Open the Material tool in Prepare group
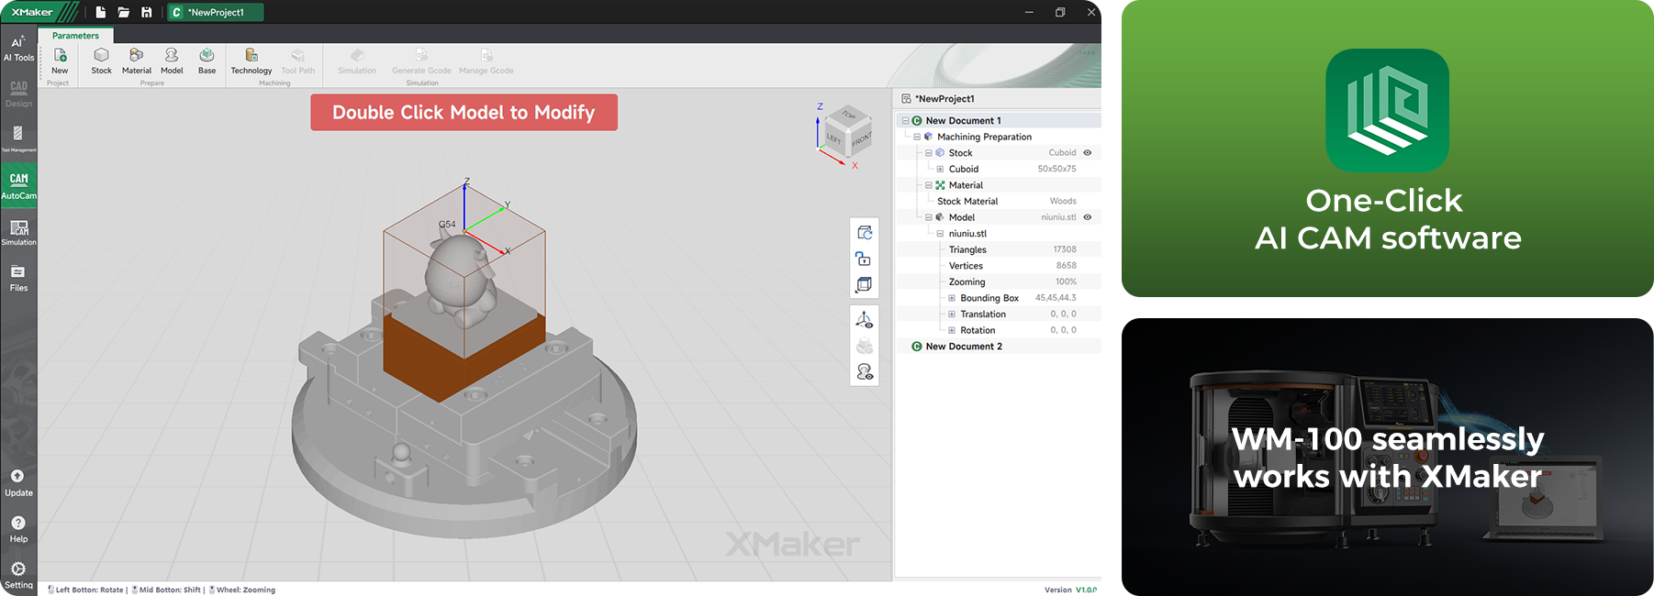1654x596 pixels. point(136,57)
